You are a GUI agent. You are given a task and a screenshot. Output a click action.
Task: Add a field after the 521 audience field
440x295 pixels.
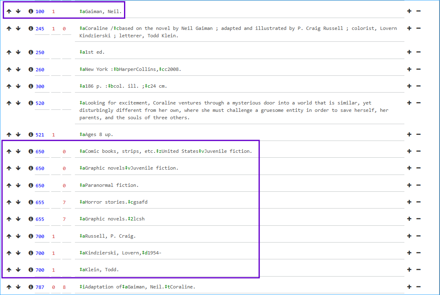point(409,134)
